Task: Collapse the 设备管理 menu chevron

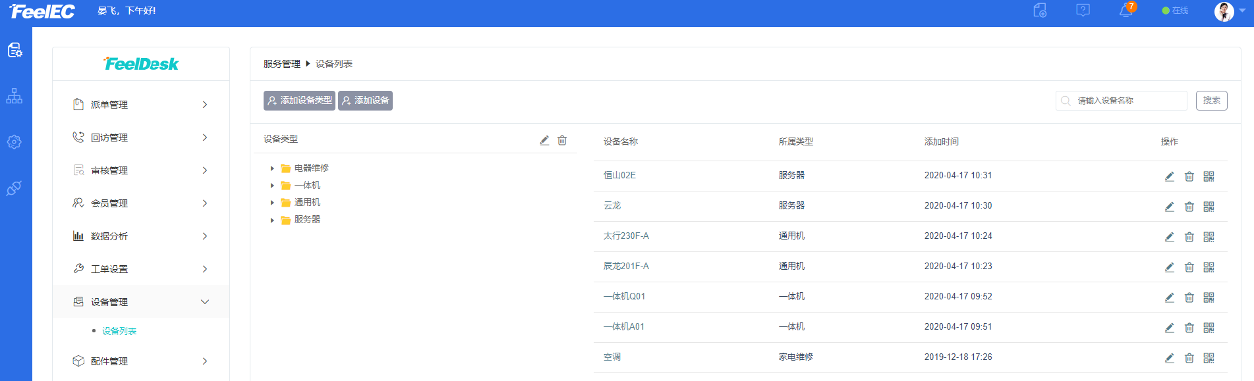Action: pyautogui.click(x=205, y=302)
